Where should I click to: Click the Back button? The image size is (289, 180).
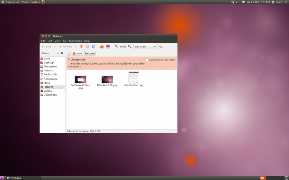(46, 47)
